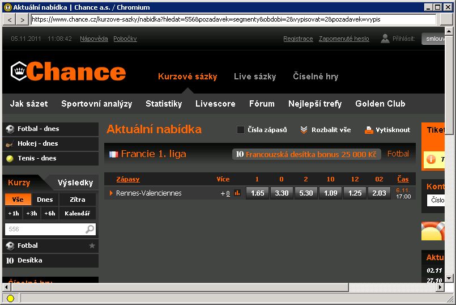
Task: Open Fotbal - dnes soccer ball icon
Action: pyautogui.click(x=10, y=129)
